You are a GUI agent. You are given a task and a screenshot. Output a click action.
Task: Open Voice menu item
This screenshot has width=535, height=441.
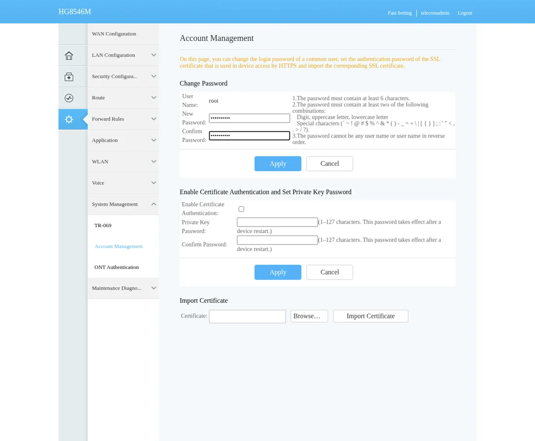[x=123, y=183]
